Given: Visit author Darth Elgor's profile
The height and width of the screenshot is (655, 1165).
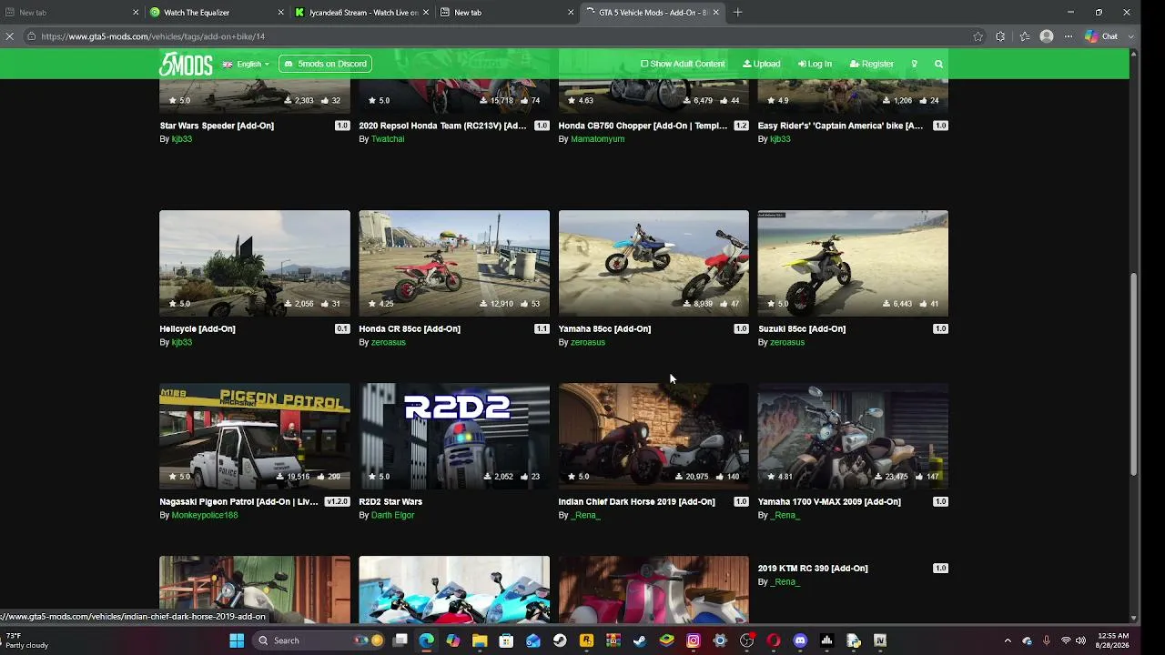Looking at the screenshot, I should [392, 516].
